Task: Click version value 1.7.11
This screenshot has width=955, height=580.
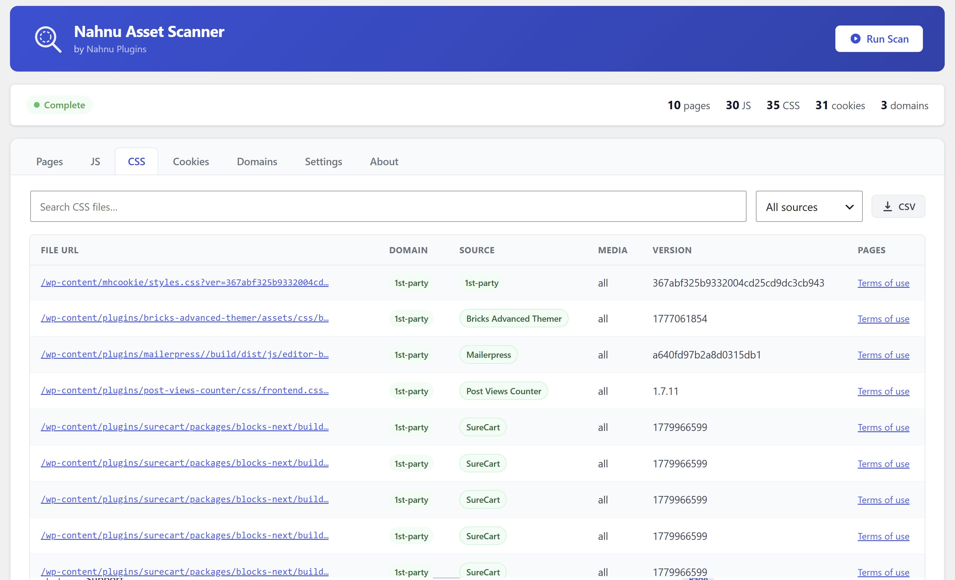Action: point(666,391)
